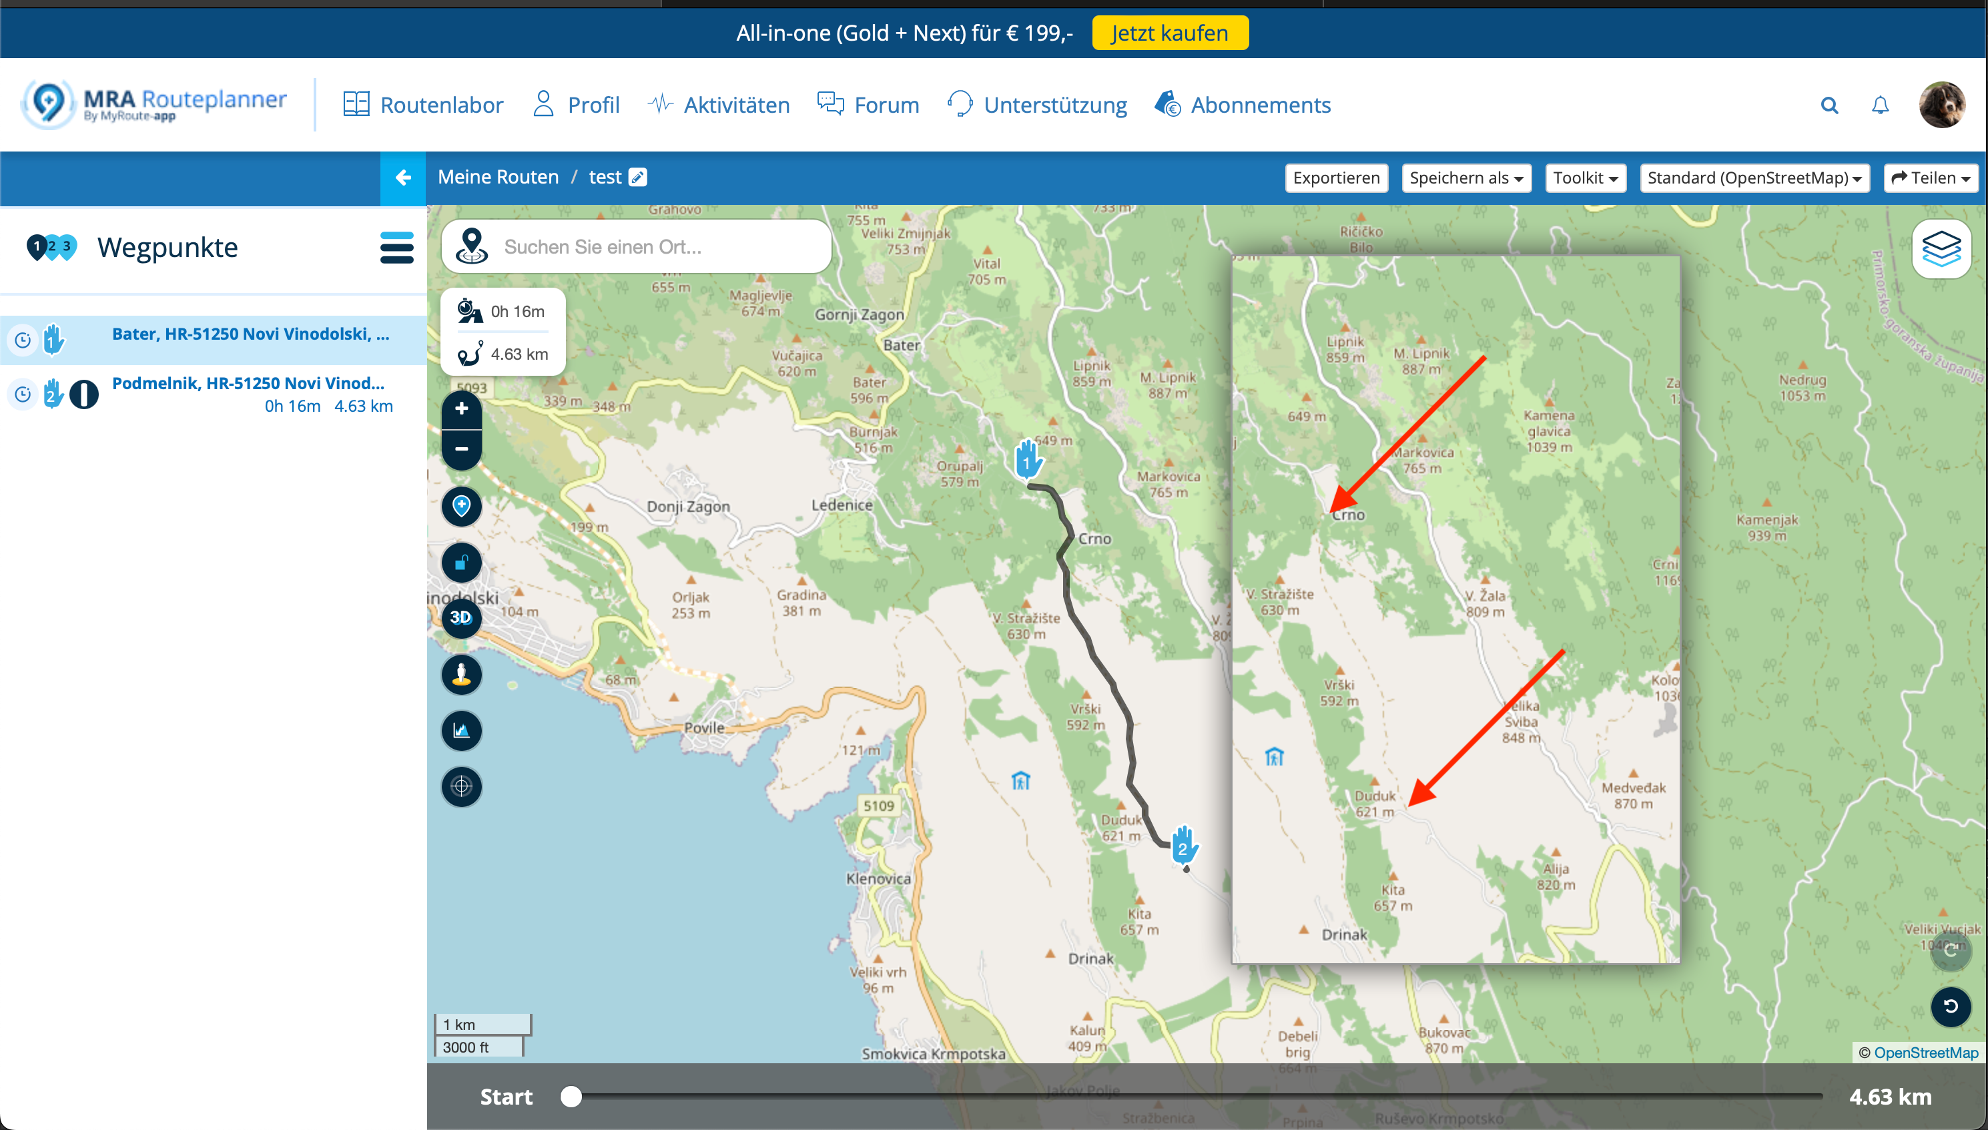
Task: Click the Exportieren button
Action: (1335, 178)
